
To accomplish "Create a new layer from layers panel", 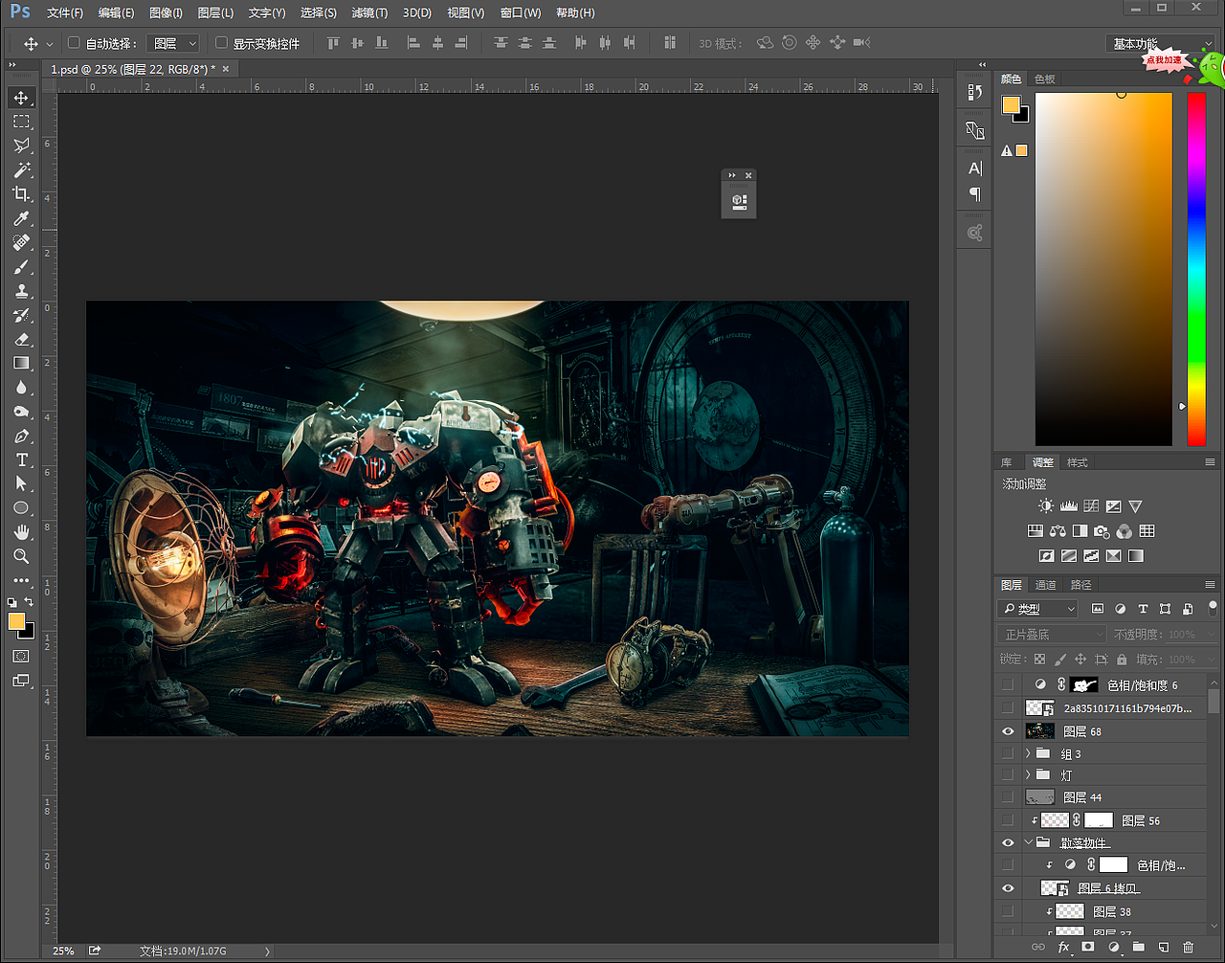I will [1164, 947].
